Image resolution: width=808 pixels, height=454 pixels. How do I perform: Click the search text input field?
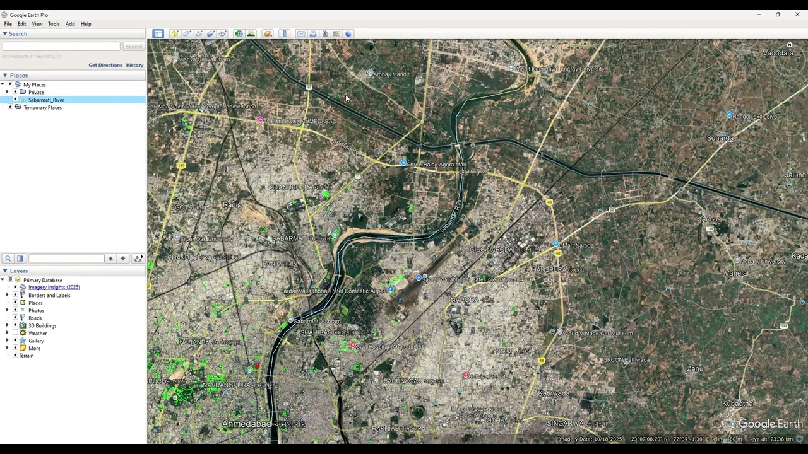tap(61, 47)
